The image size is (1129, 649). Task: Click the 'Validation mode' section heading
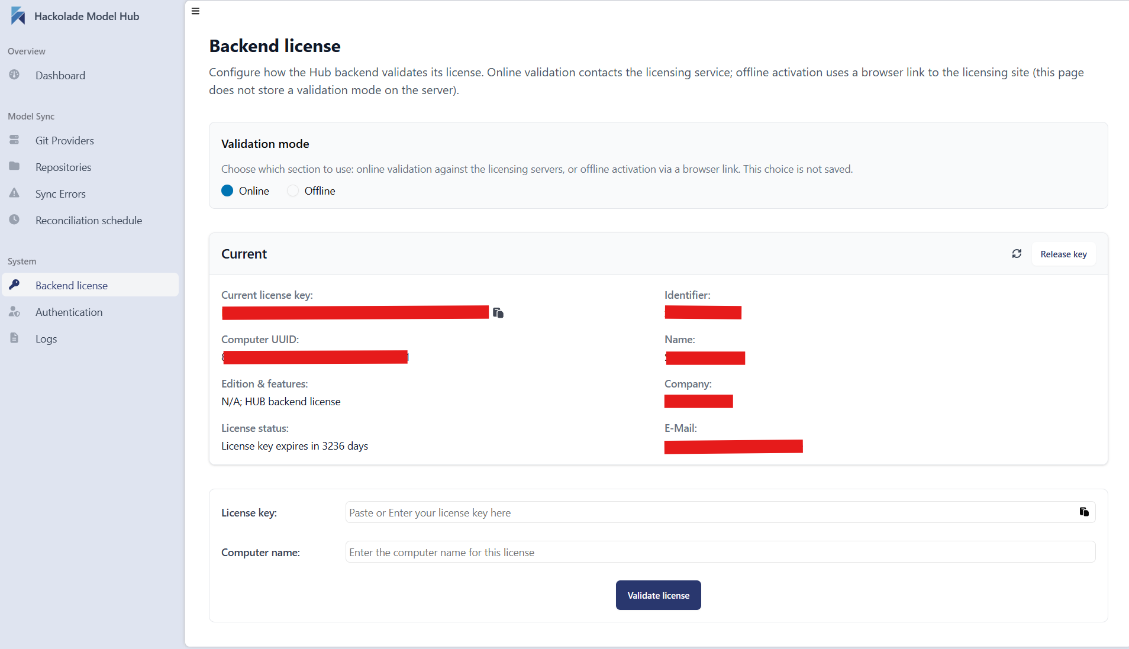coord(265,144)
